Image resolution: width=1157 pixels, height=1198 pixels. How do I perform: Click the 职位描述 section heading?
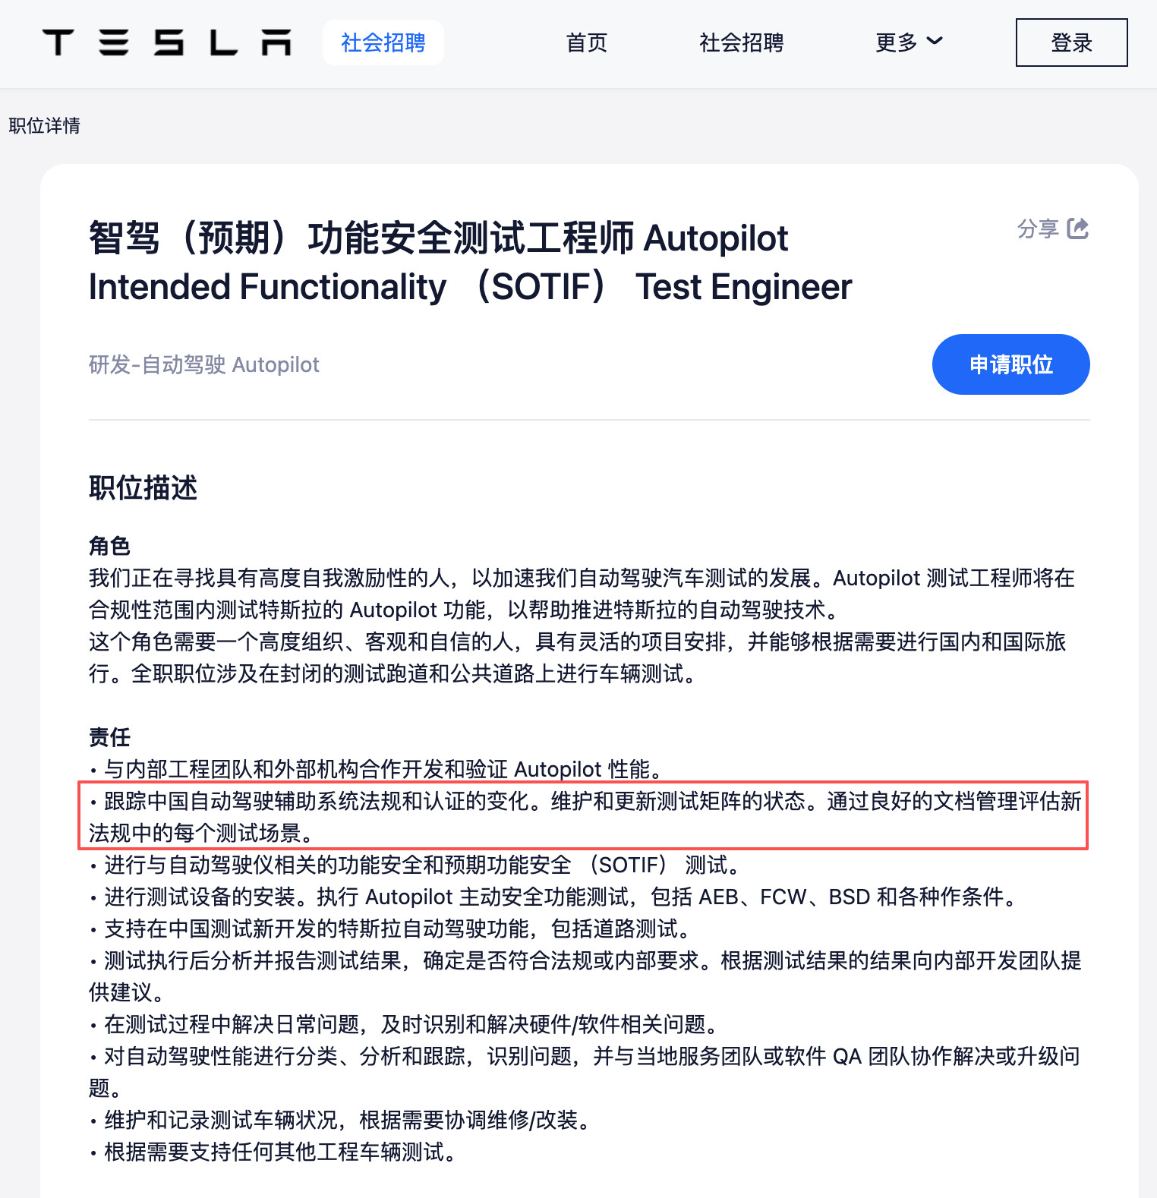point(143,488)
